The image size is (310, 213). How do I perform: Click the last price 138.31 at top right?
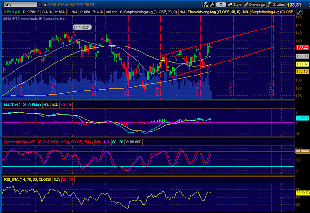click(x=294, y=5)
